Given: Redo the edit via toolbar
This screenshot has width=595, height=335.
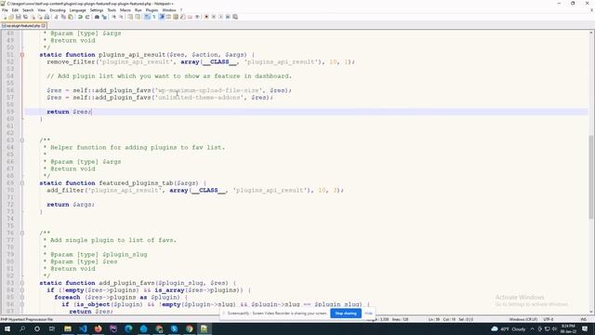Looking at the screenshot, I should click(x=87, y=17).
